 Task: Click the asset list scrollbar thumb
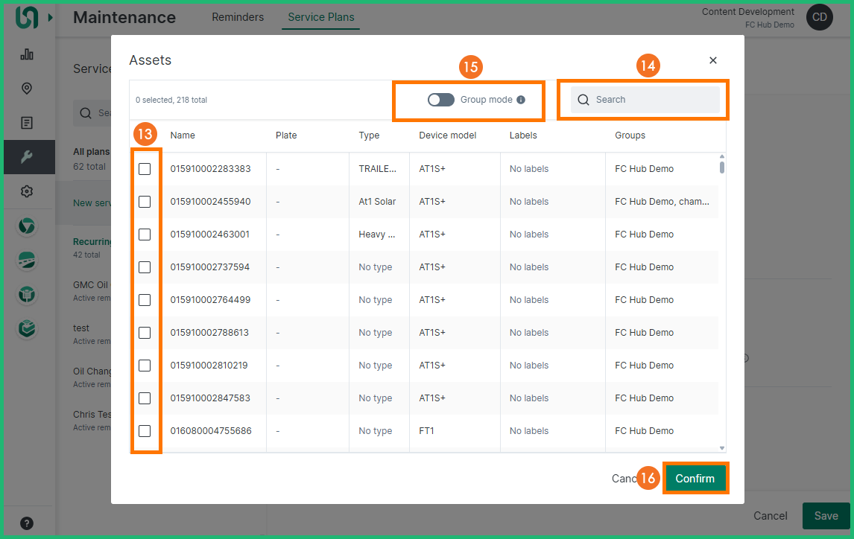pyautogui.click(x=721, y=168)
